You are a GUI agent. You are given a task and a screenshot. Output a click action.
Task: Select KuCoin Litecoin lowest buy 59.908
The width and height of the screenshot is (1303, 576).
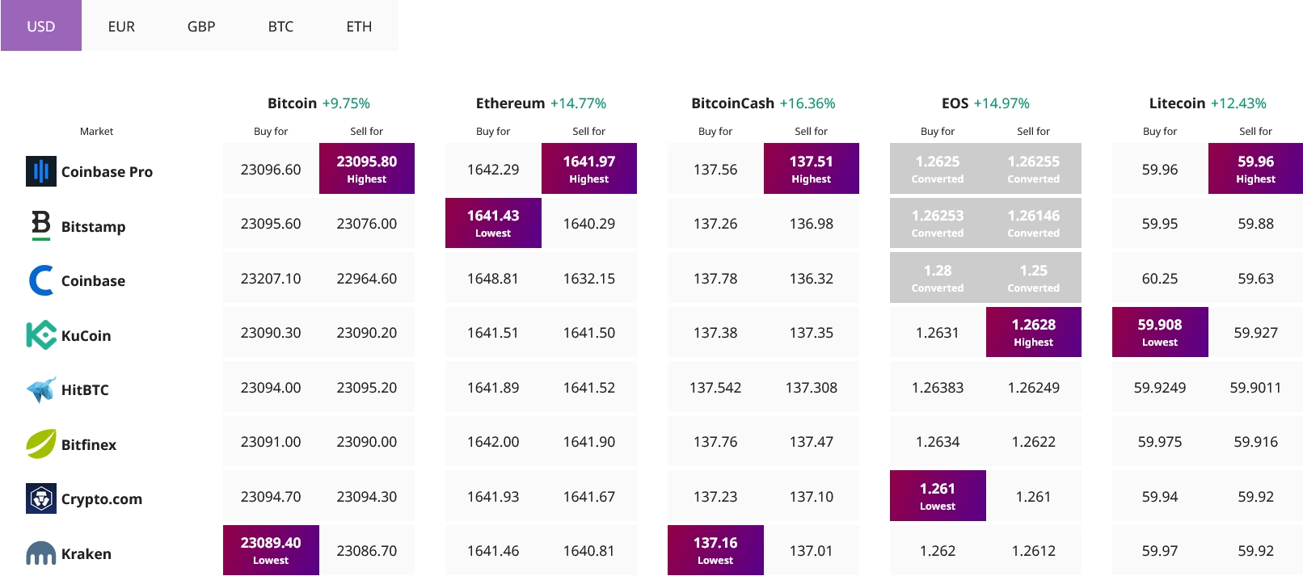(1160, 332)
